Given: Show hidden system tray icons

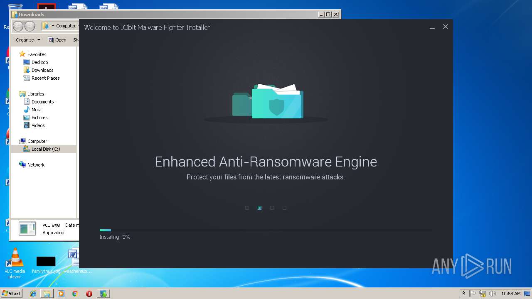Looking at the screenshot, I should click(x=464, y=294).
